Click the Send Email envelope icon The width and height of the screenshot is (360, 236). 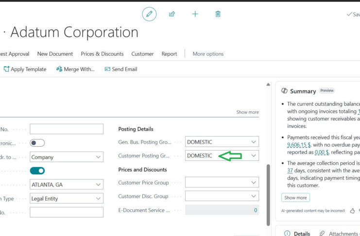107,69
